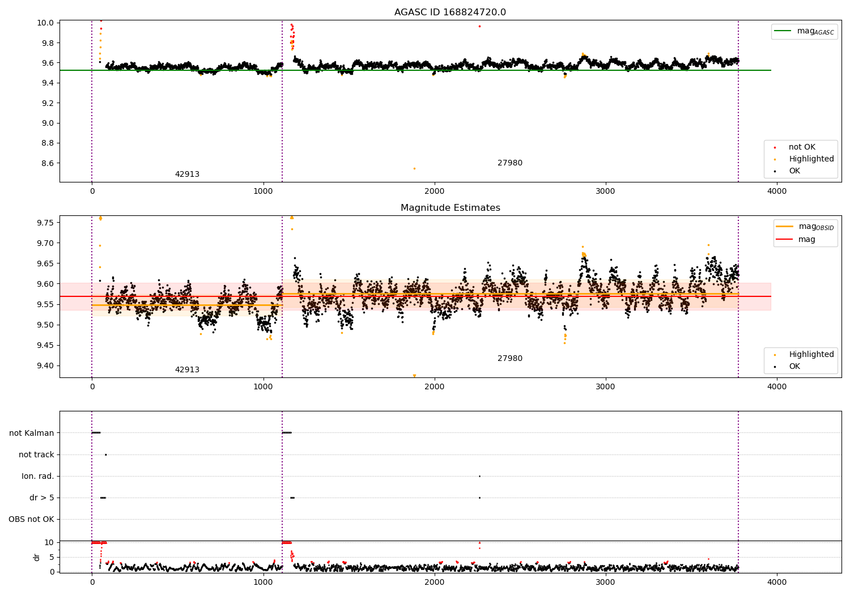The height and width of the screenshot is (595, 850).
Task: Click the plot title "AGASC ID 168824720.0"
Action: [450, 12]
